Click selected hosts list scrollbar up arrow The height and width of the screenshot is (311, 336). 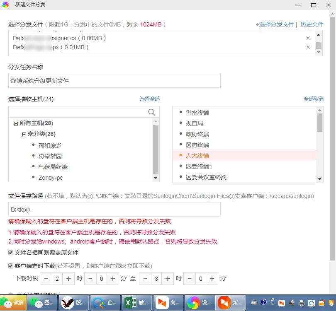(319, 111)
